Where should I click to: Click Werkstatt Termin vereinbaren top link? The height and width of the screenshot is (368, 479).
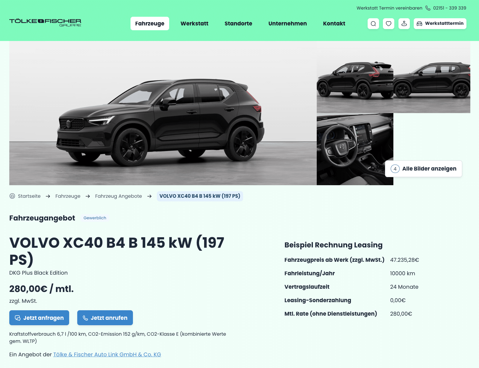click(389, 8)
